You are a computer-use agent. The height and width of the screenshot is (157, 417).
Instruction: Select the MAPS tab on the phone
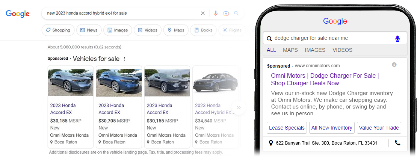(x=290, y=50)
